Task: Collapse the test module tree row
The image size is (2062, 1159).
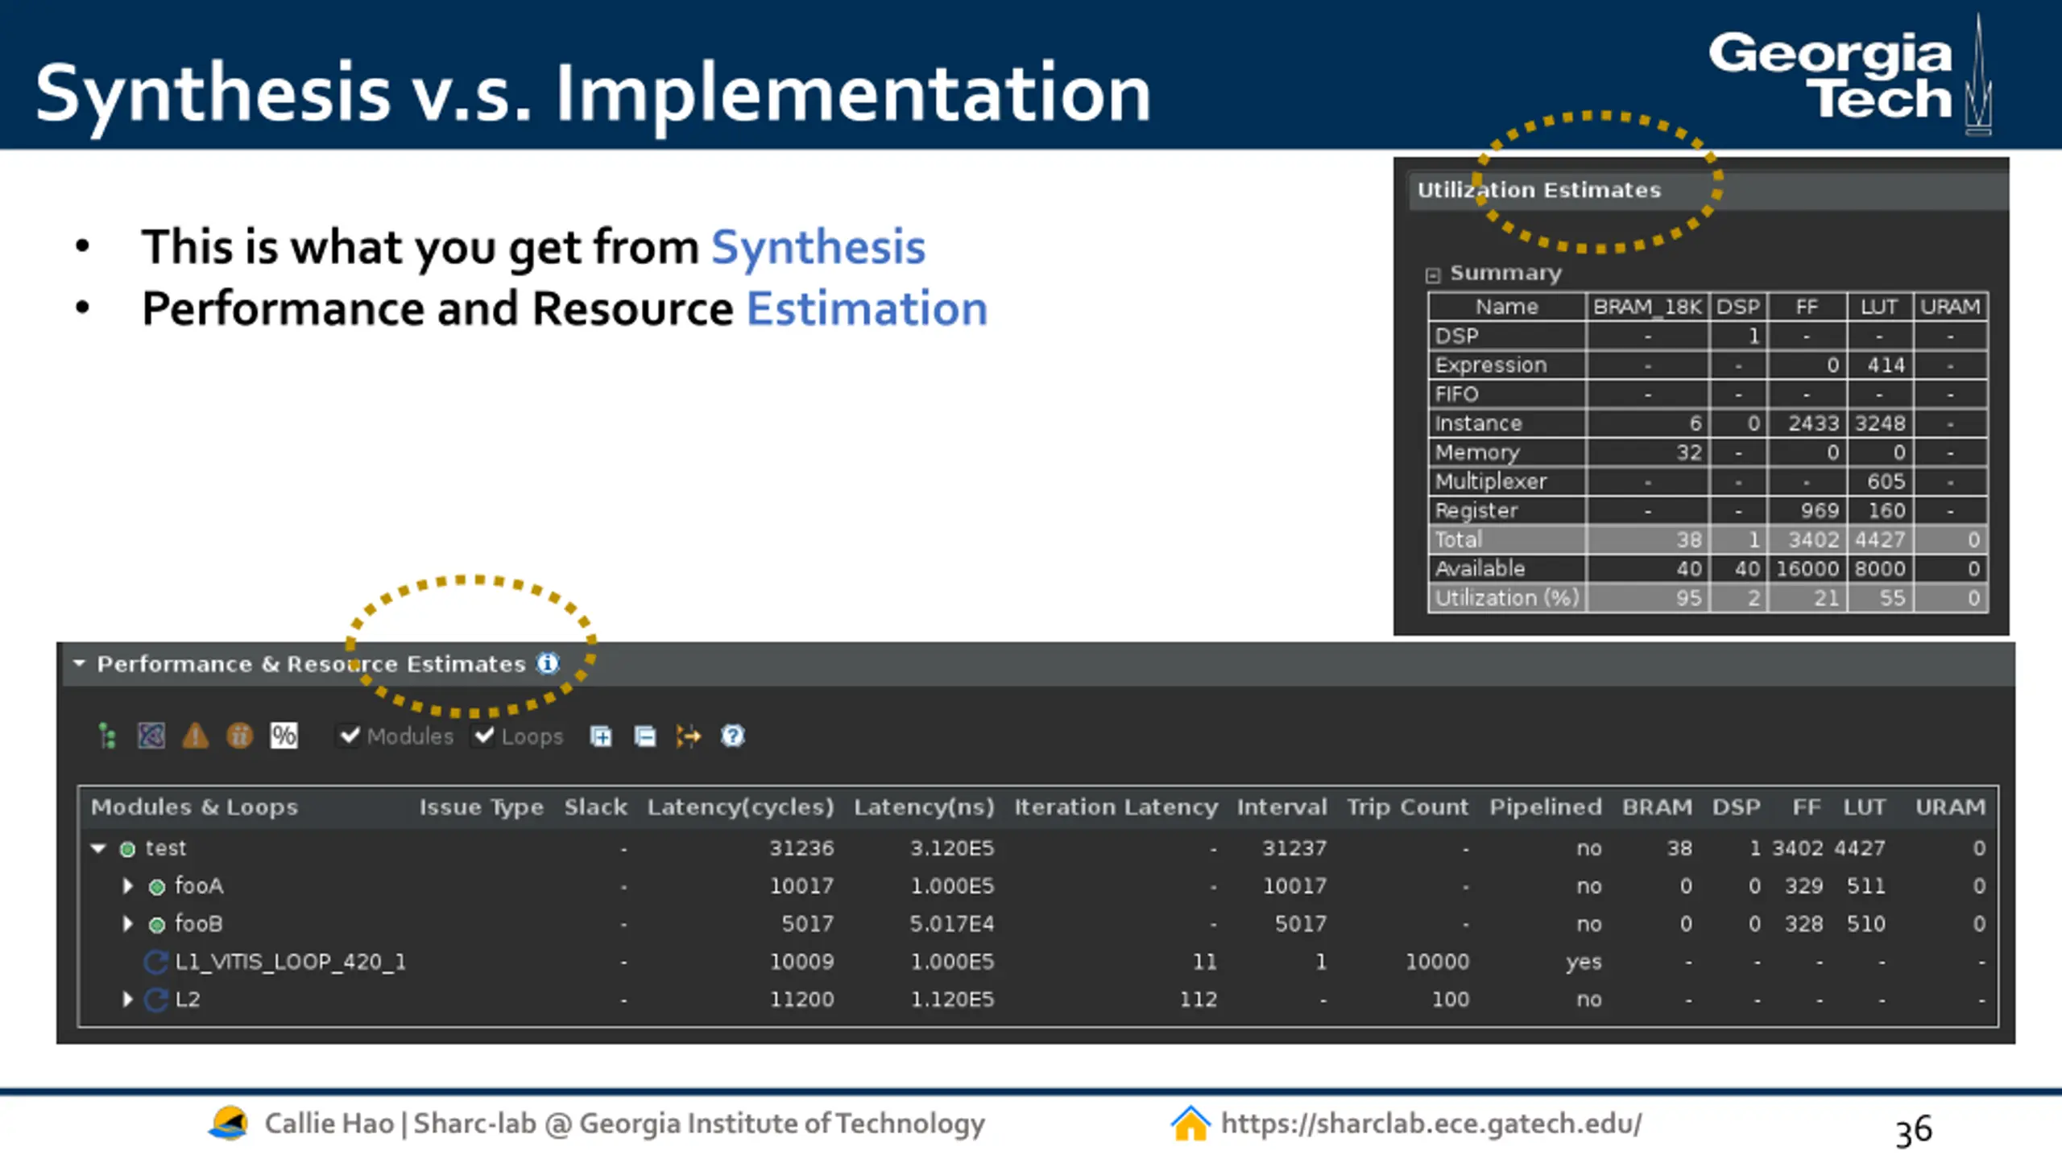Action: click(98, 848)
